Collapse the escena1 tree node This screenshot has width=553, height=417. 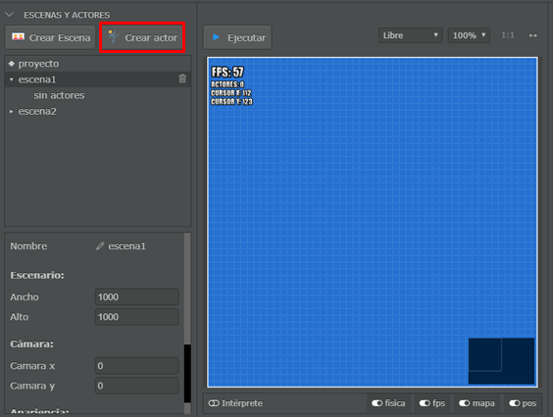[12, 79]
